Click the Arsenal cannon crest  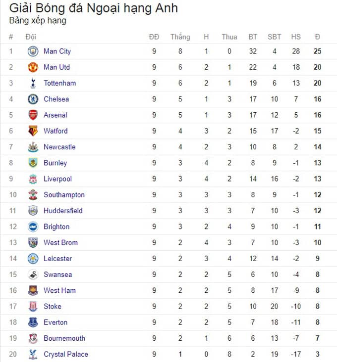click(x=33, y=115)
